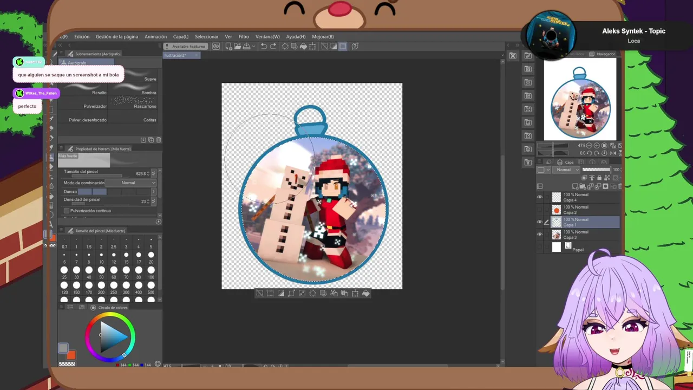Create new layer folder icon
This screenshot has height=390, width=693.
tap(583, 186)
